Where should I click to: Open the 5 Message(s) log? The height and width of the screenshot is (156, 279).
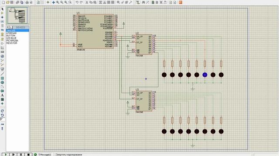pos(43,155)
